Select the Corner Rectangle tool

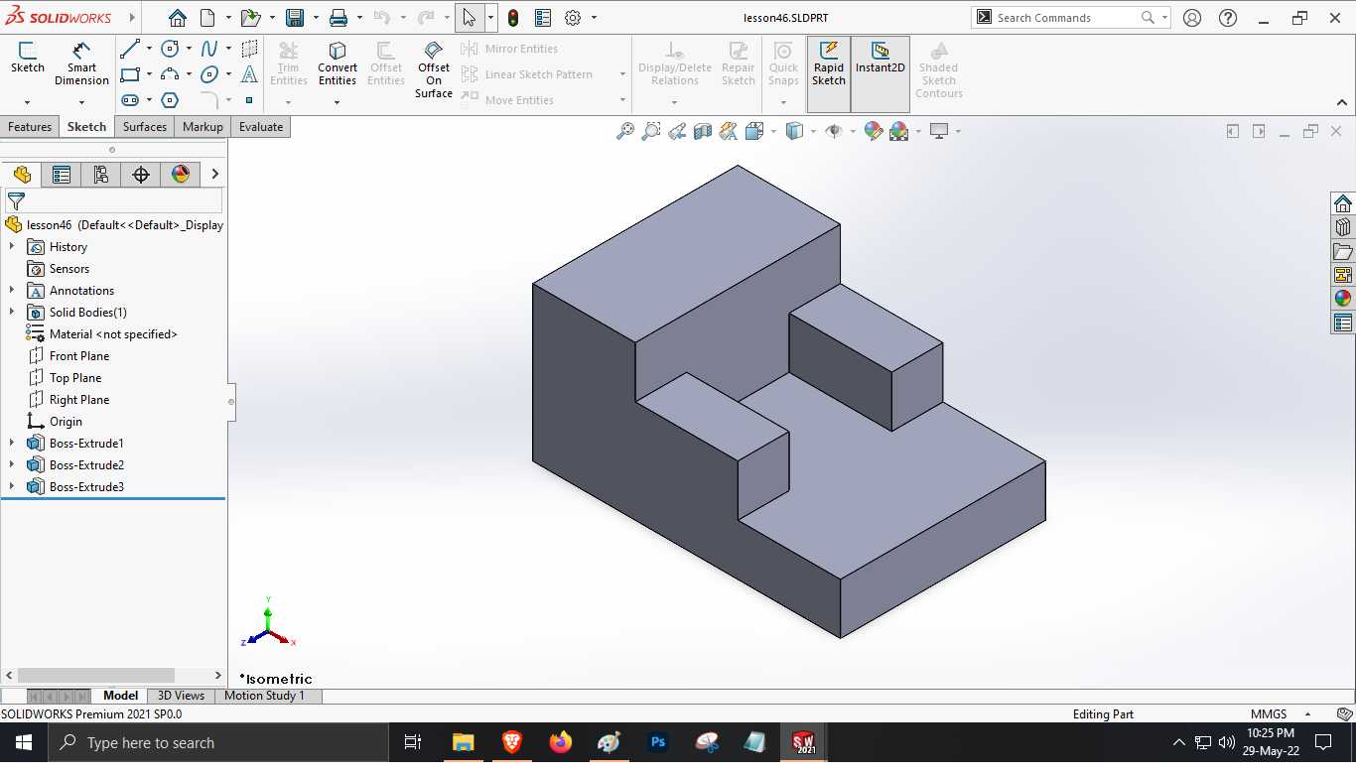tap(130, 74)
